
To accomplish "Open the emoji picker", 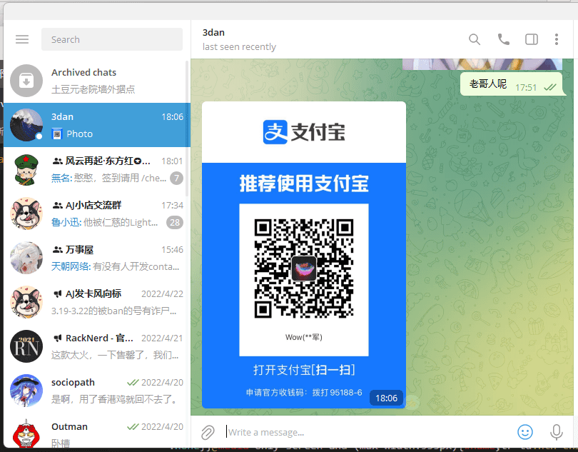I will 525,432.
